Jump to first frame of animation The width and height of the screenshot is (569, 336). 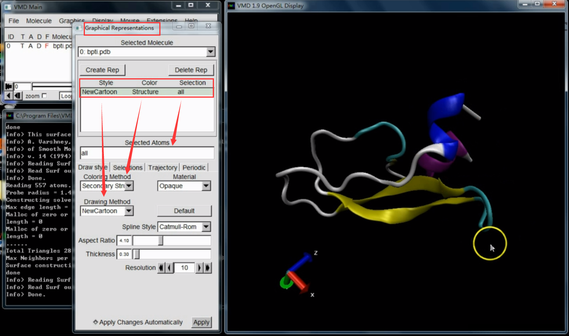click(9, 86)
